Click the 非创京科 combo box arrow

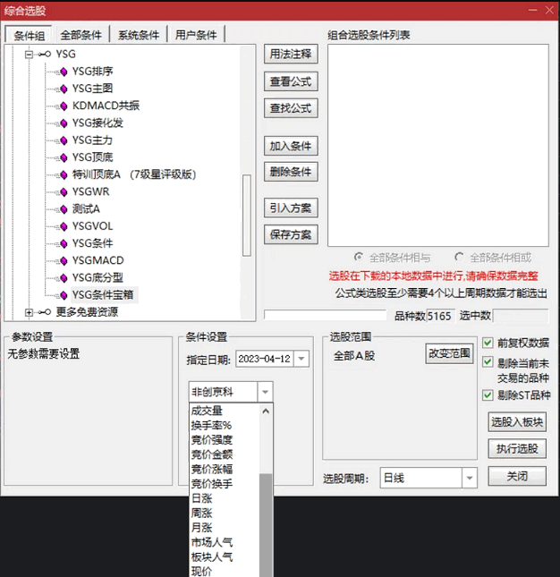265,392
